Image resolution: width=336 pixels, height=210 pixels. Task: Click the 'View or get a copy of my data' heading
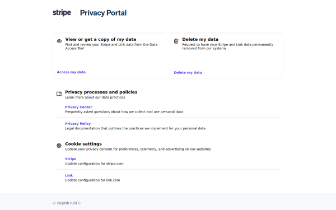[x=101, y=39]
